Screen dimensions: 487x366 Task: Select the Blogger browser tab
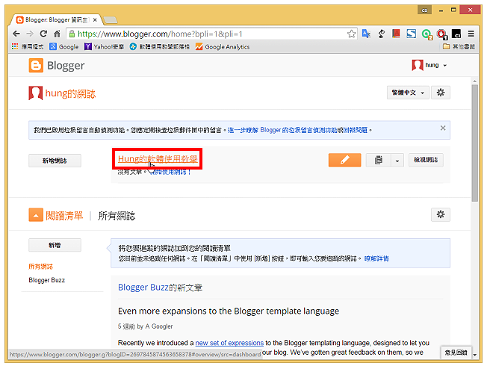(x=56, y=20)
